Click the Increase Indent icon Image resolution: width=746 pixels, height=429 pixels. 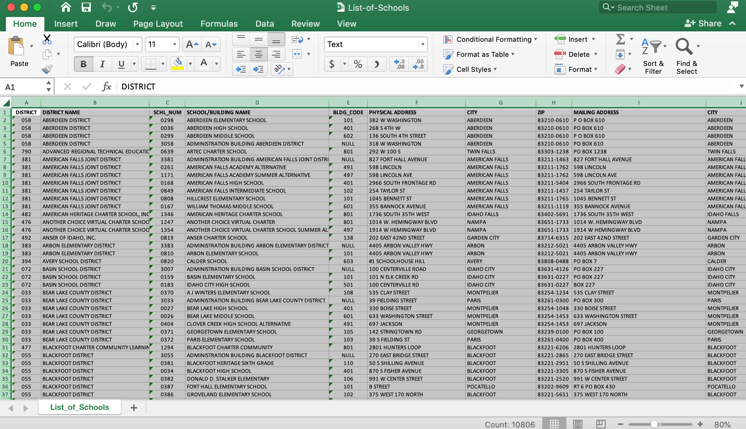(258, 69)
